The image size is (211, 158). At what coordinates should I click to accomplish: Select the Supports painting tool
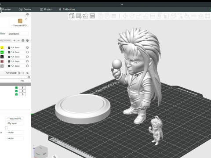coord(166,16)
